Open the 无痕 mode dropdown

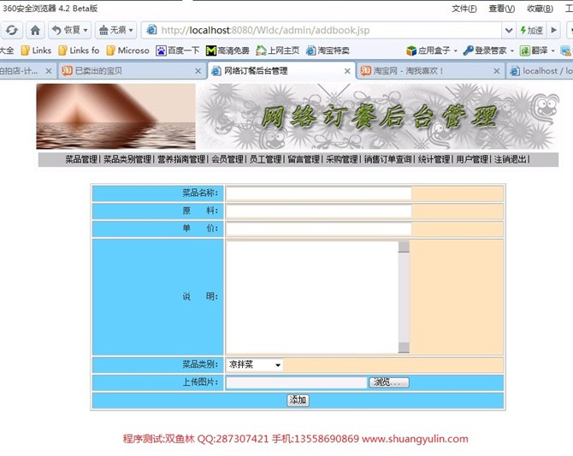pyautogui.click(x=133, y=30)
